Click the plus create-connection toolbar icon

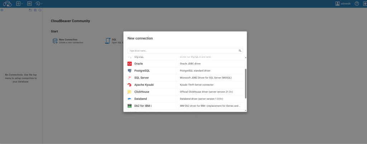coord(18,4)
